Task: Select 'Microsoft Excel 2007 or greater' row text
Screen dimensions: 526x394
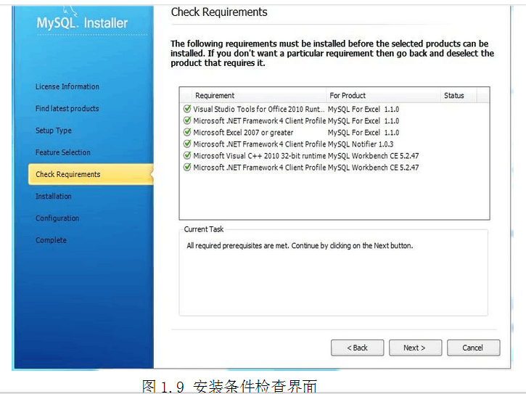Action: coord(243,133)
